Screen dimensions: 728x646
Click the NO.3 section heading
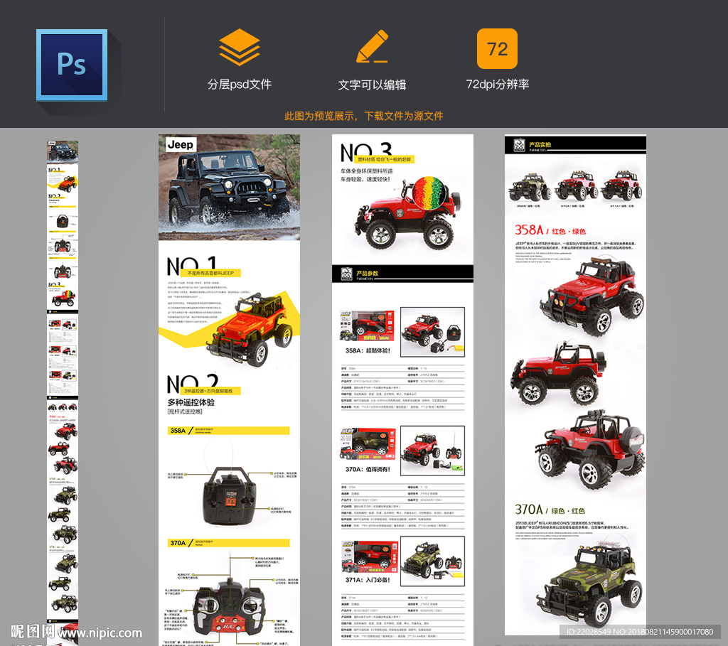point(376,153)
